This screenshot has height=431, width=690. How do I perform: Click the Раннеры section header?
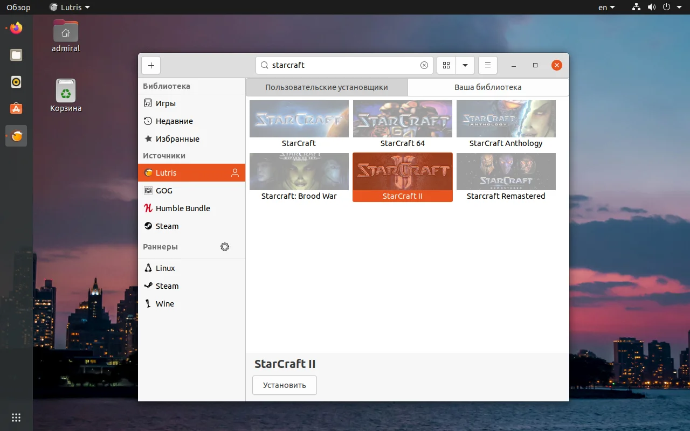(161, 247)
